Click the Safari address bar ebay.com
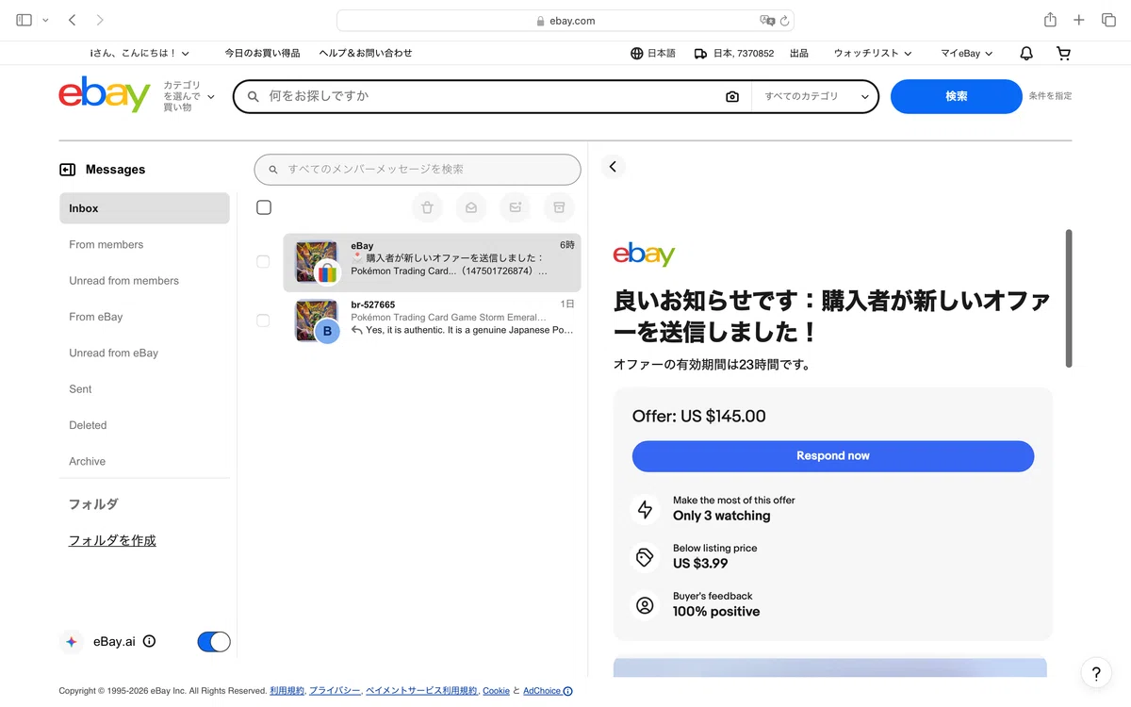The height and width of the screenshot is (707, 1131). (565, 21)
